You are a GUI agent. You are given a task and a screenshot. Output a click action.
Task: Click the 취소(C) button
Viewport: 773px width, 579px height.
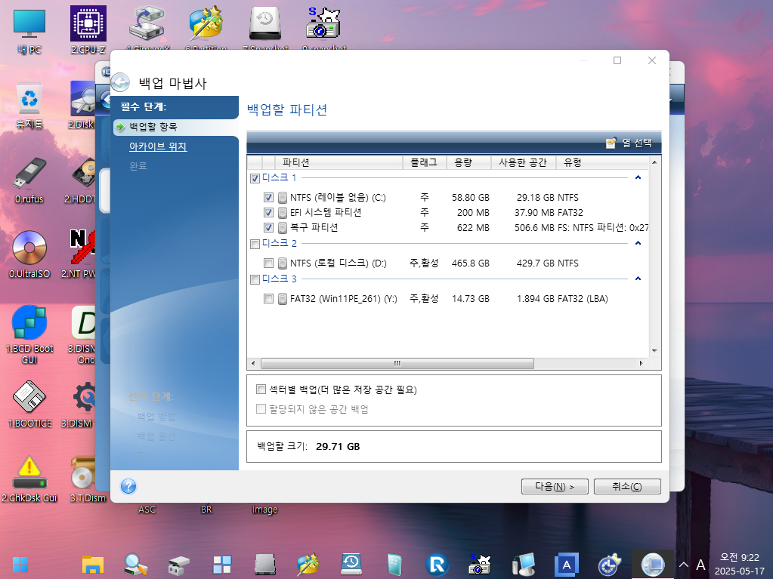point(627,486)
